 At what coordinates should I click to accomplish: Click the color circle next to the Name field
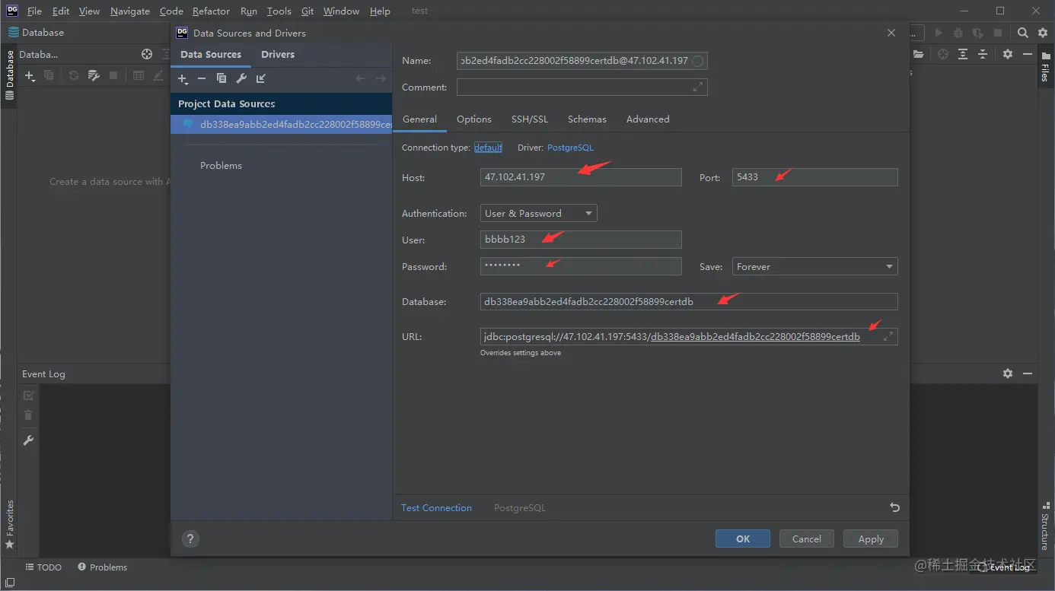coord(697,61)
